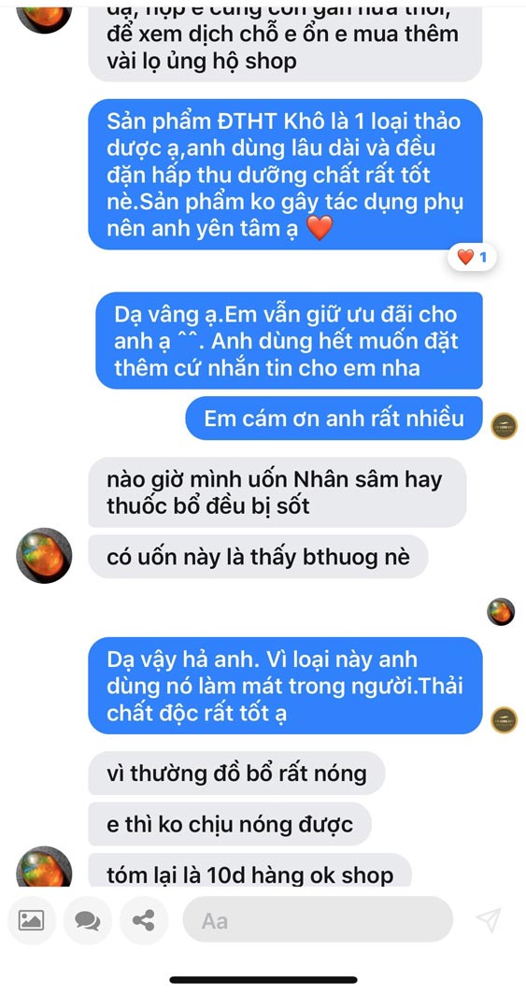Tap the small read-receipt avatar
This screenshot has width=526, height=994.
coord(501,612)
